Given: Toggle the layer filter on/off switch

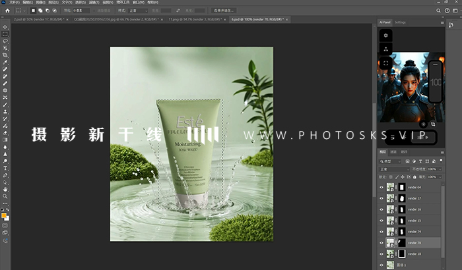Looking at the screenshot, I should (x=441, y=161).
